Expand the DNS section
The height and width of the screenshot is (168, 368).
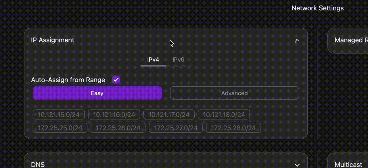click(297, 165)
